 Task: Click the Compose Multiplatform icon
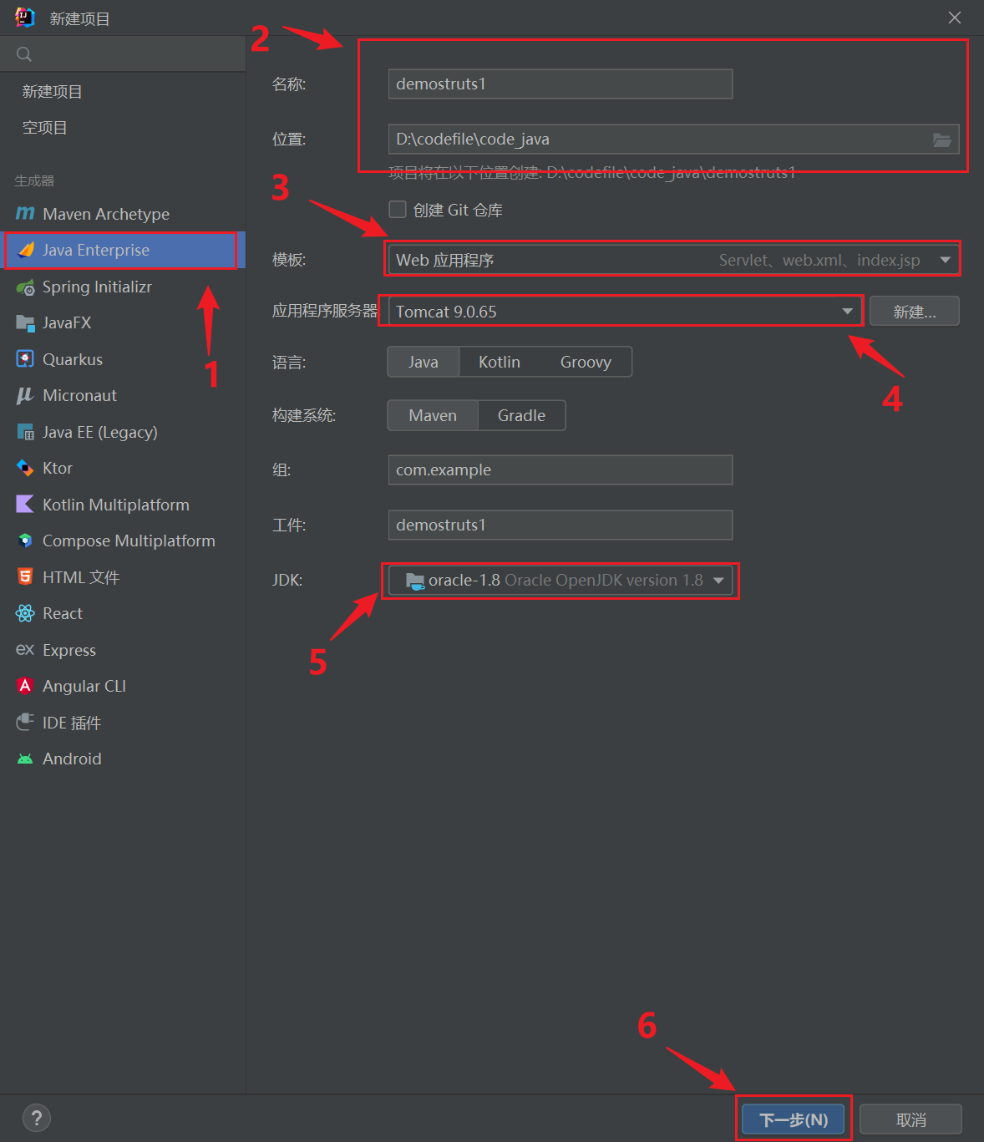click(25, 541)
